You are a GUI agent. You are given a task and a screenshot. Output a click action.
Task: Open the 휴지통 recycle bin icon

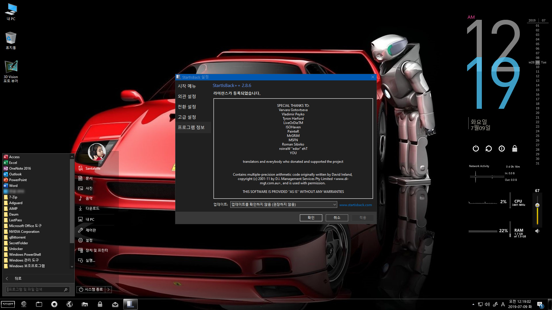pos(11,41)
